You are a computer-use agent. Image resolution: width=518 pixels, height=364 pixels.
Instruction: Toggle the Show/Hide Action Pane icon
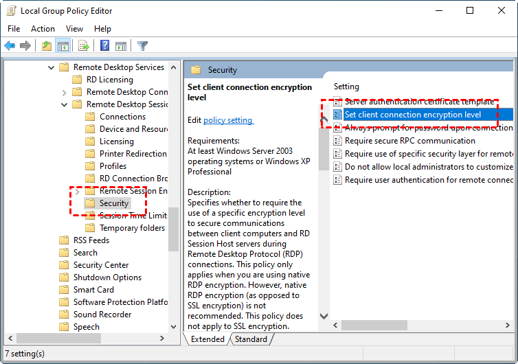[x=122, y=46]
